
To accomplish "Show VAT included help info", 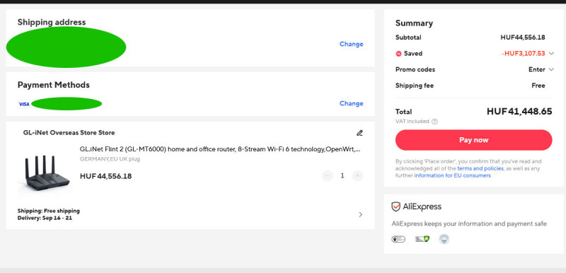I will click(x=434, y=122).
